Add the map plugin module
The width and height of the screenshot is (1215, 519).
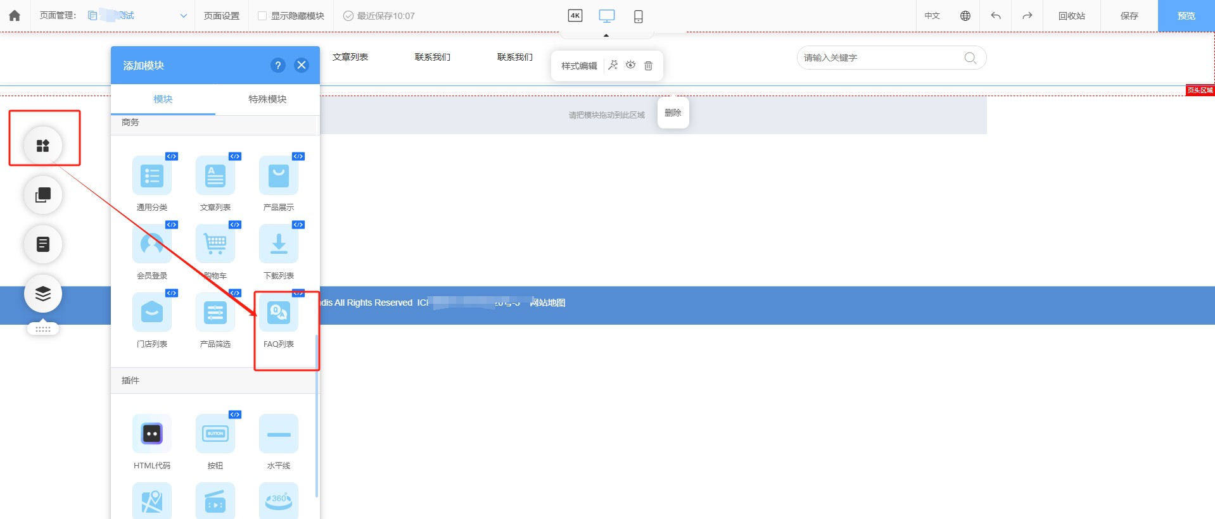(x=152, y=501)
